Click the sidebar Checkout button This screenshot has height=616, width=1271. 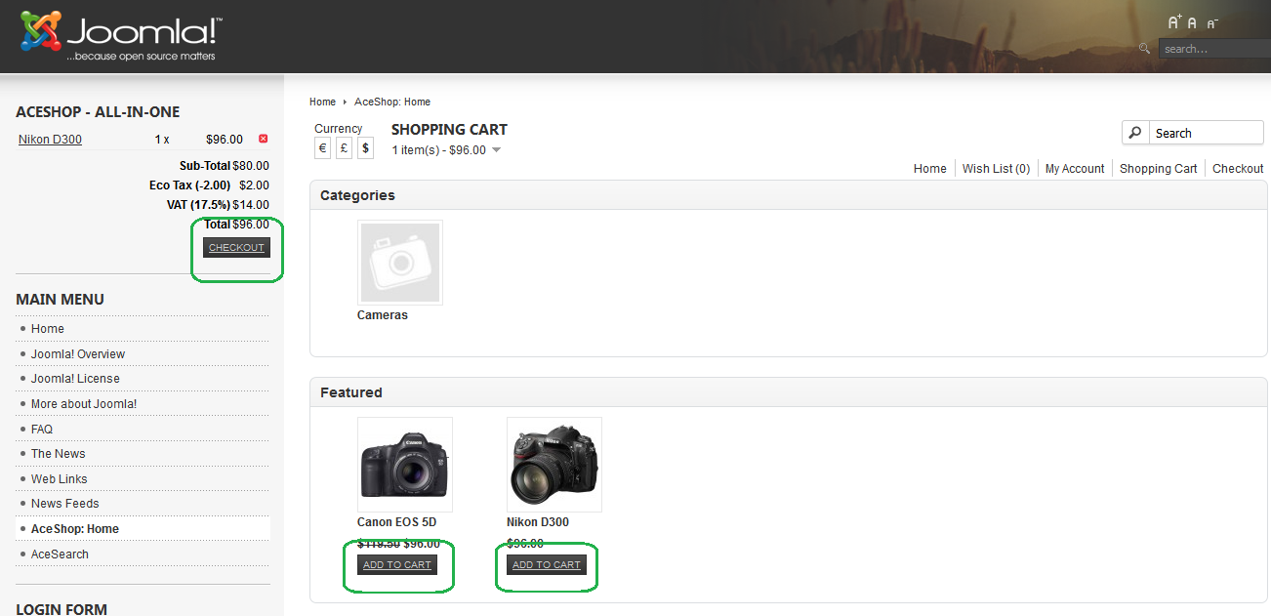pos(236,248)
